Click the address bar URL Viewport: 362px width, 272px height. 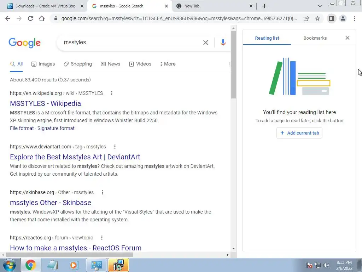[179, 18]
